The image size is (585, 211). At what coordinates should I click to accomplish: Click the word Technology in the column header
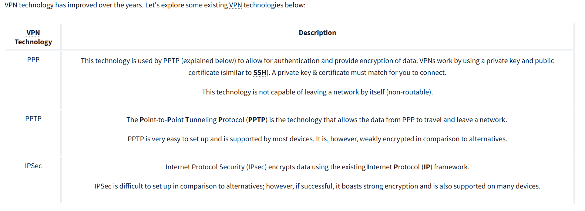[x=33, y=42]
